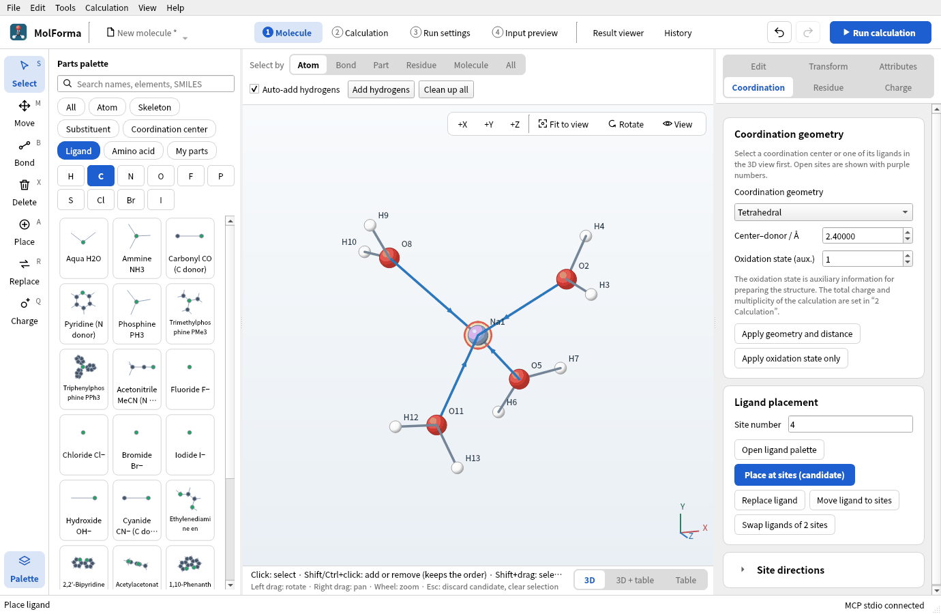The image size is (941, 614).
Task: Activate the Select tool in the sidebar
Action: (x=25, y=74)
